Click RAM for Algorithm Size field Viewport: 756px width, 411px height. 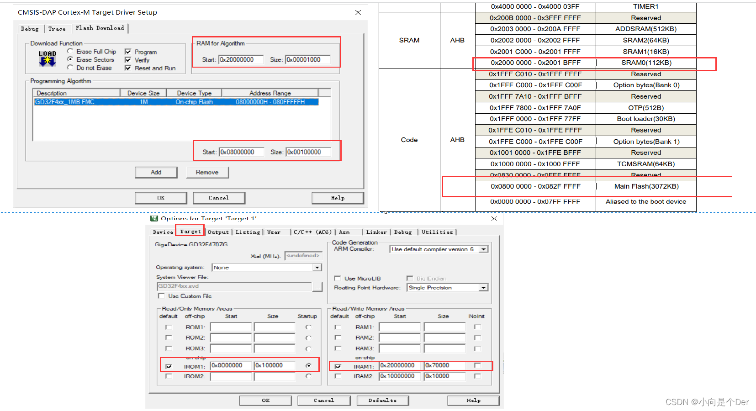[308, 59]
